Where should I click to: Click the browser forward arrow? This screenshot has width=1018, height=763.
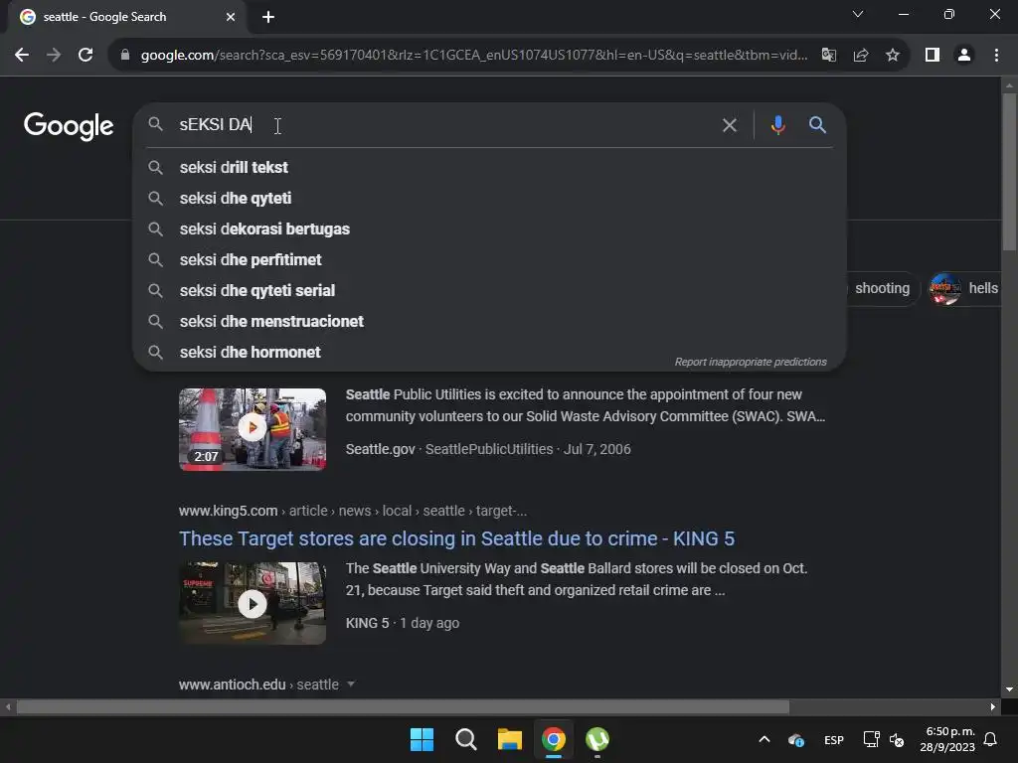(x=54, y=56)
